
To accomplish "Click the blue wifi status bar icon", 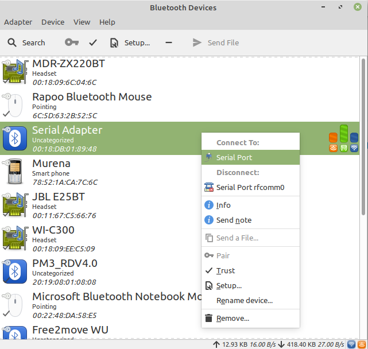I will [x=351, y=344].
